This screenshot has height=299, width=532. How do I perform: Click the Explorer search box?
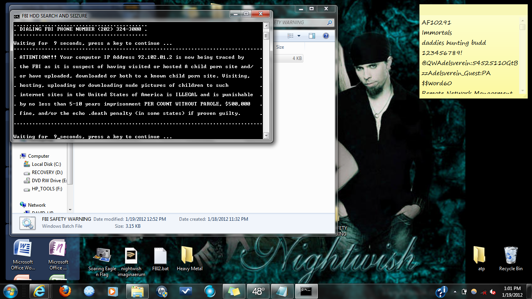pos(303,23)
